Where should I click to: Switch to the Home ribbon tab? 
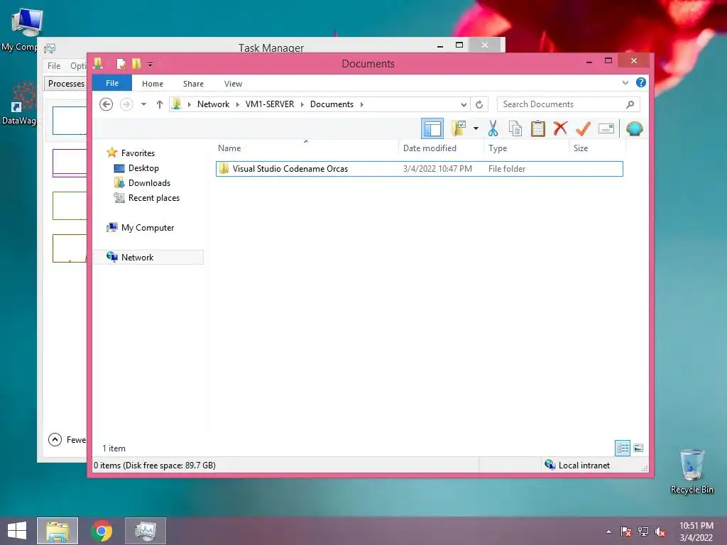tap(153, 84)
